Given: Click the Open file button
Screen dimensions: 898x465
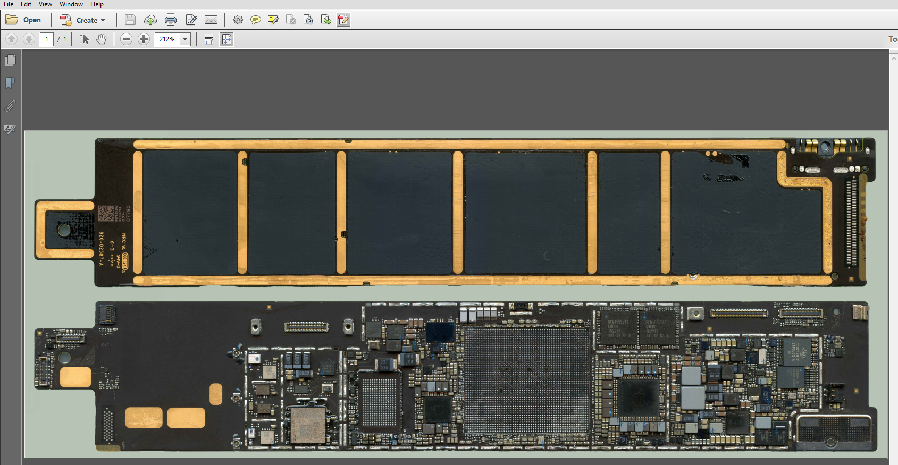Looking at the screenshot, I should click(x=23, y=20).
